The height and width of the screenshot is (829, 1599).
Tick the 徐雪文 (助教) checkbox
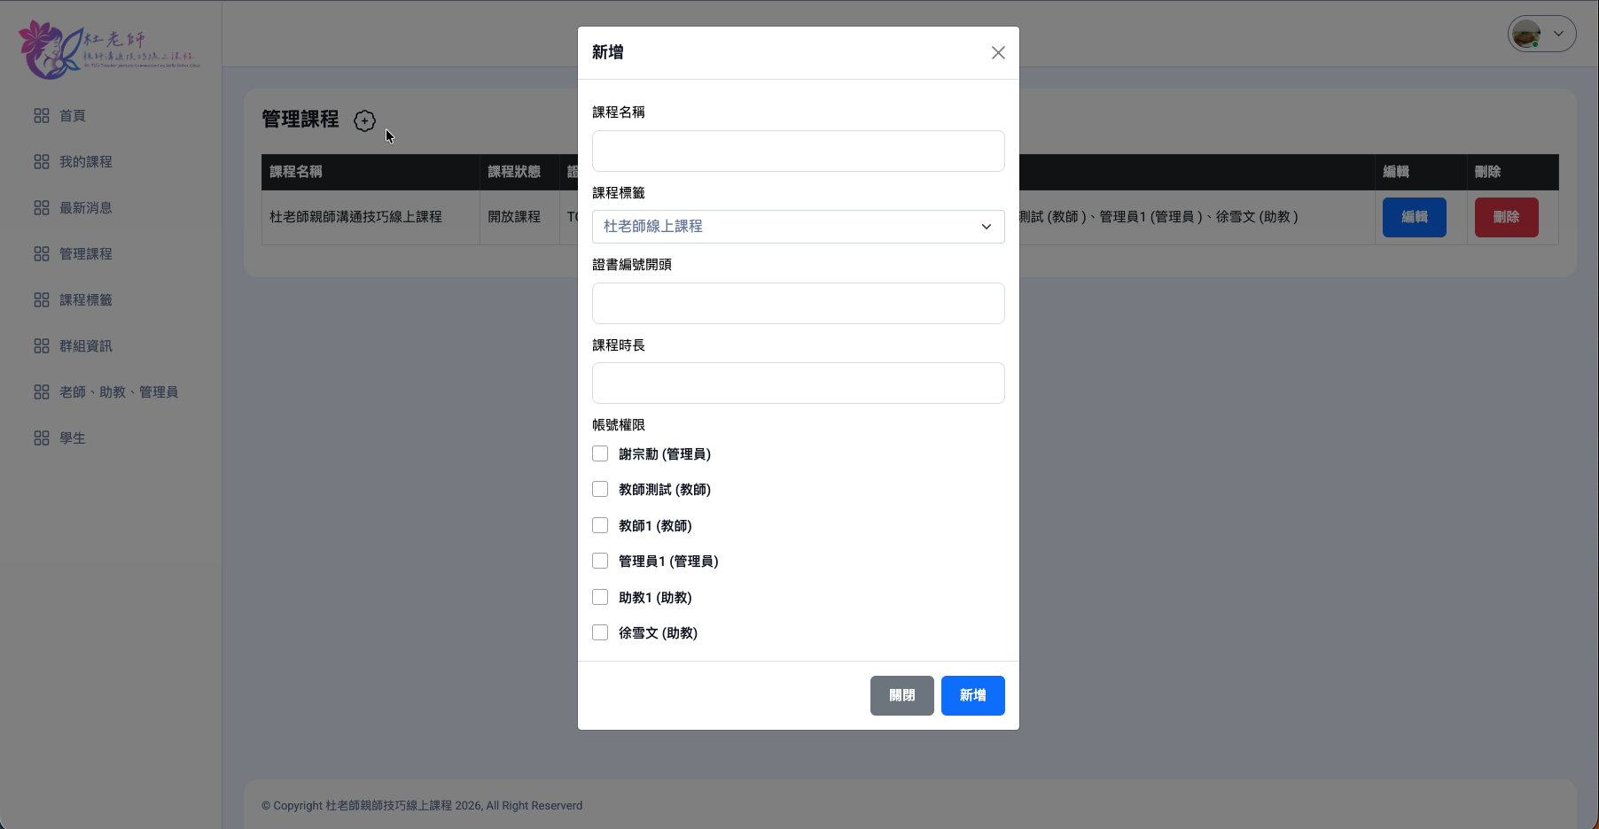[x=600, y=633]
